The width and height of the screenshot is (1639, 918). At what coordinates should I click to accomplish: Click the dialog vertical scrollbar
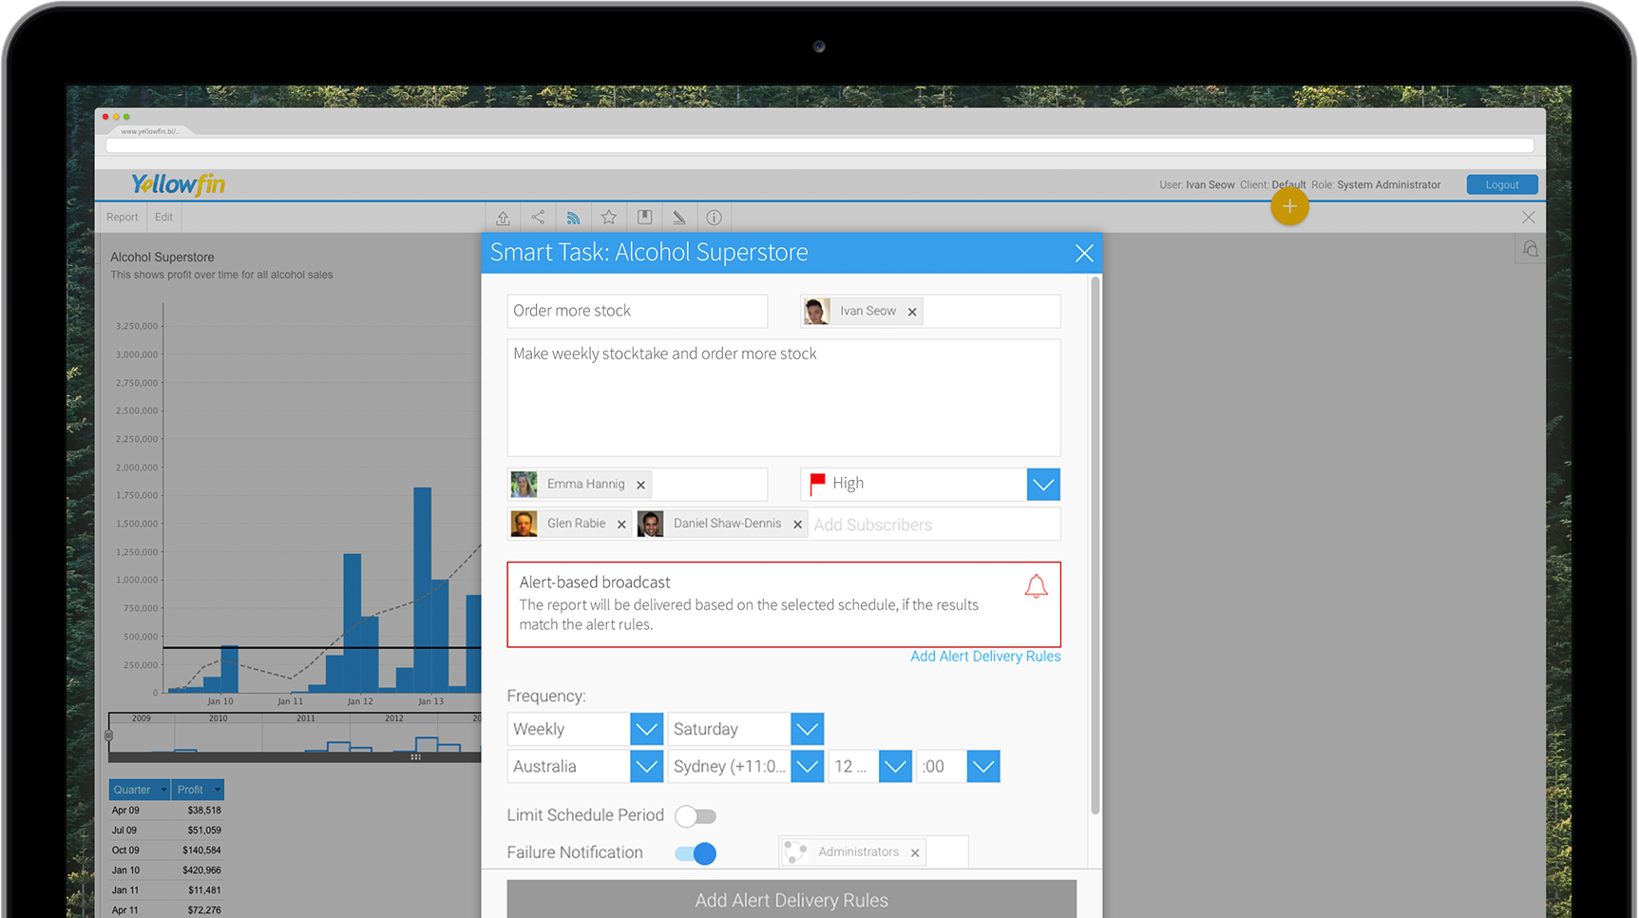click(x=1096, y=545)
